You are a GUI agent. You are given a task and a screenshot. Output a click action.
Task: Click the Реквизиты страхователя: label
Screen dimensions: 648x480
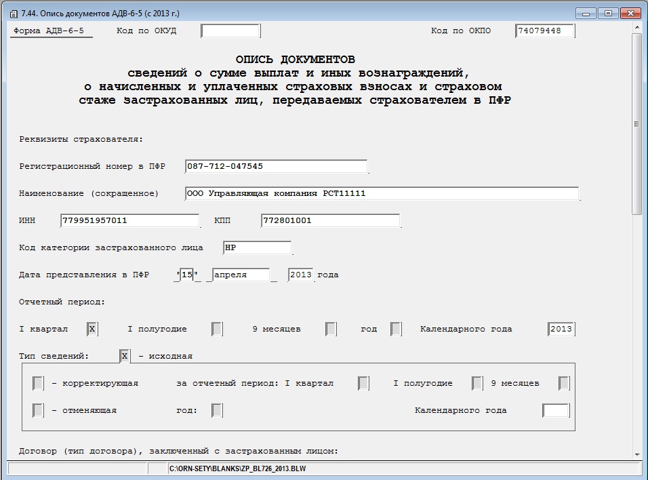click(x=81, y=140)
